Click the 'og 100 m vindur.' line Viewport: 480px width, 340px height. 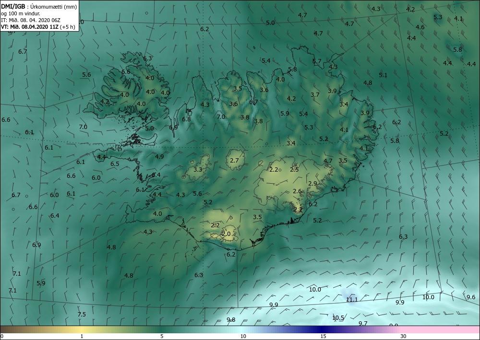tap(21, 13)
